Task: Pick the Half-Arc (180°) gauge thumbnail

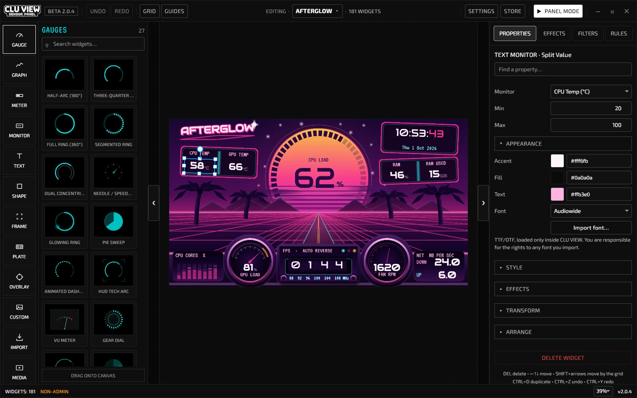Action: click(x=64, y=78)
